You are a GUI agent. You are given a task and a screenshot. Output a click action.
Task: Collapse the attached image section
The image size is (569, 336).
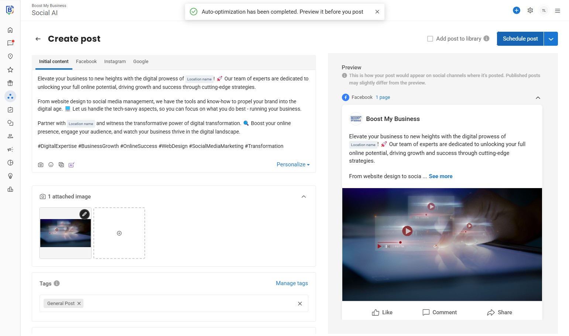[x=304, y=197]
